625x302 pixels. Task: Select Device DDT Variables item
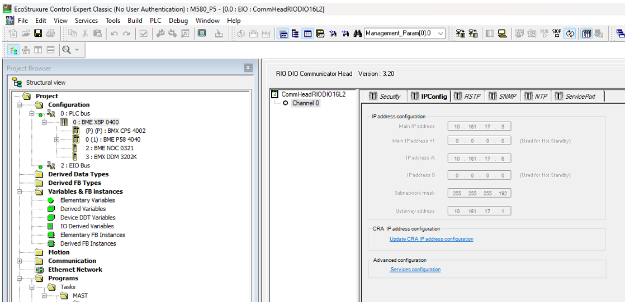coord(88,218)
